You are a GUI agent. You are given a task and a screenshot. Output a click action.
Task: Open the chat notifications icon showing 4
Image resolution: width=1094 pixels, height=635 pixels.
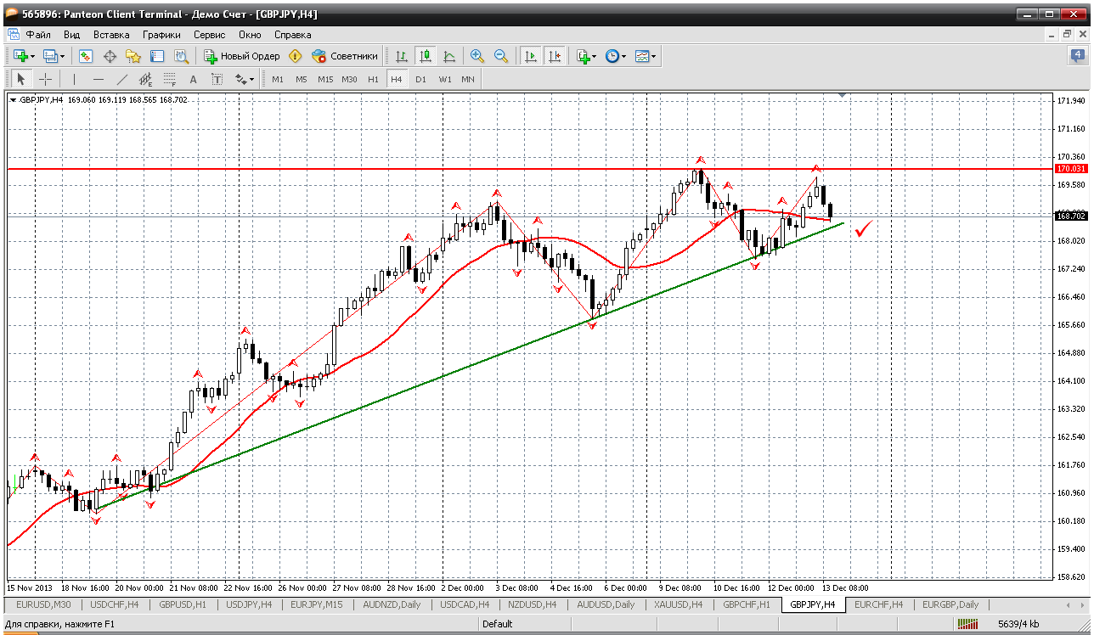[1078, 56]
